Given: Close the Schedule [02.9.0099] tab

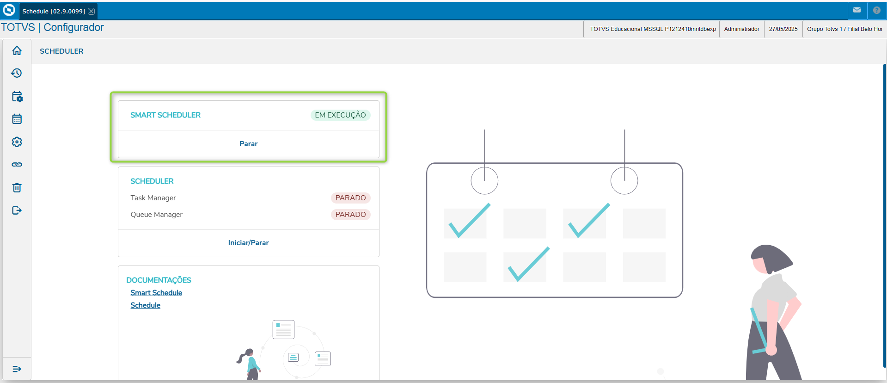Looking at the screenshot, I should click(x=92, y=11).
